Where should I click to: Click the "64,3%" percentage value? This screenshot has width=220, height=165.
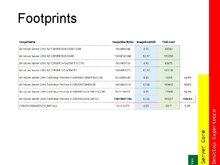coord(188,92)
